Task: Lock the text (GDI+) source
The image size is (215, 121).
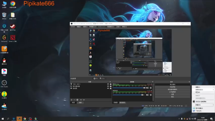Action: click(110, 84)
